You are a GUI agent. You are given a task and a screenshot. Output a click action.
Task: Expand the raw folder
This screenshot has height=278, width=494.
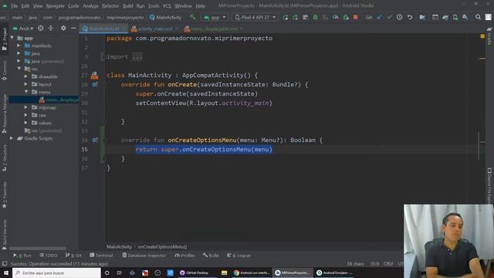pos(26,115)
